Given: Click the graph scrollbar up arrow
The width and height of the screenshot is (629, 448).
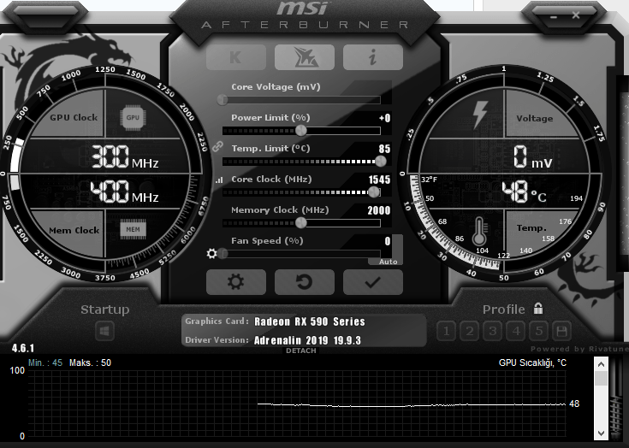Looking at the screenshot, I should click(x=601, y=364).
